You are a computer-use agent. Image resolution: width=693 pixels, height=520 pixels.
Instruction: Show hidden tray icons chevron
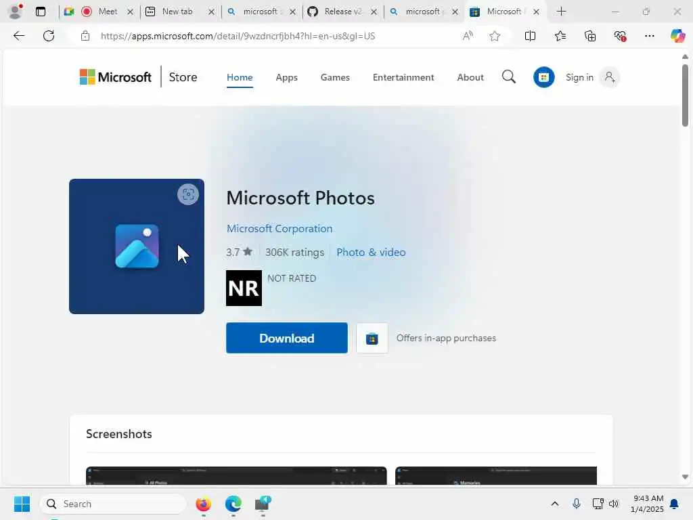pos(555,504)
